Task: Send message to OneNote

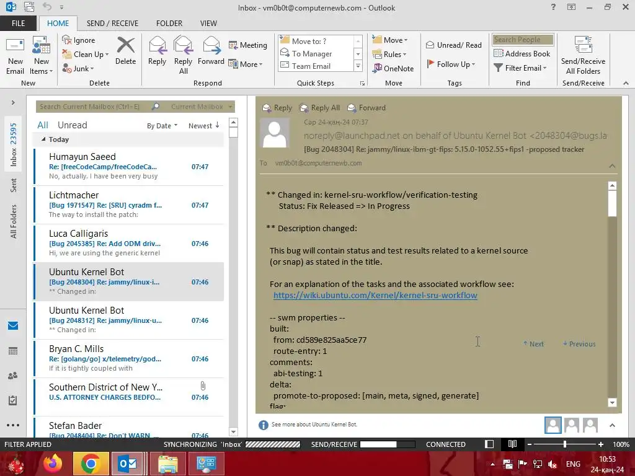Action: pyautogui.click(x=393, y=68)
